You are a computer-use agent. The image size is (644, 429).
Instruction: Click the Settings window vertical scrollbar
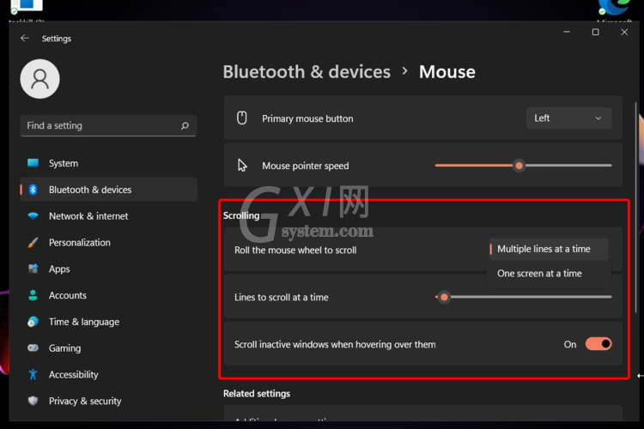[x=635, y=208]
